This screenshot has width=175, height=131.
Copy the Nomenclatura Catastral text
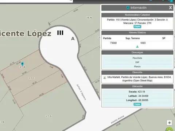click(137, 27)
